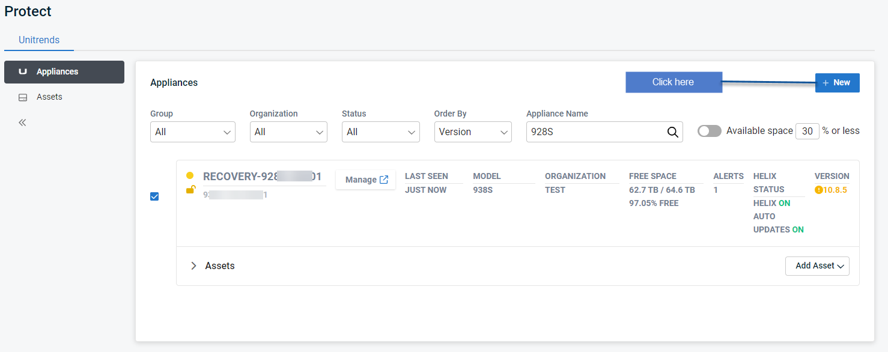Click the Manage button
Image resolution: width=888 pixels, height=352 pixels.
point(366,180)
